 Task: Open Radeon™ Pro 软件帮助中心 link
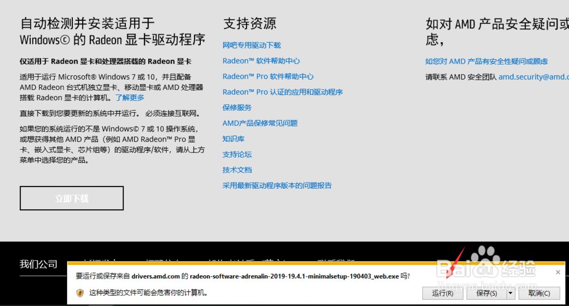[x=268, y=76]
